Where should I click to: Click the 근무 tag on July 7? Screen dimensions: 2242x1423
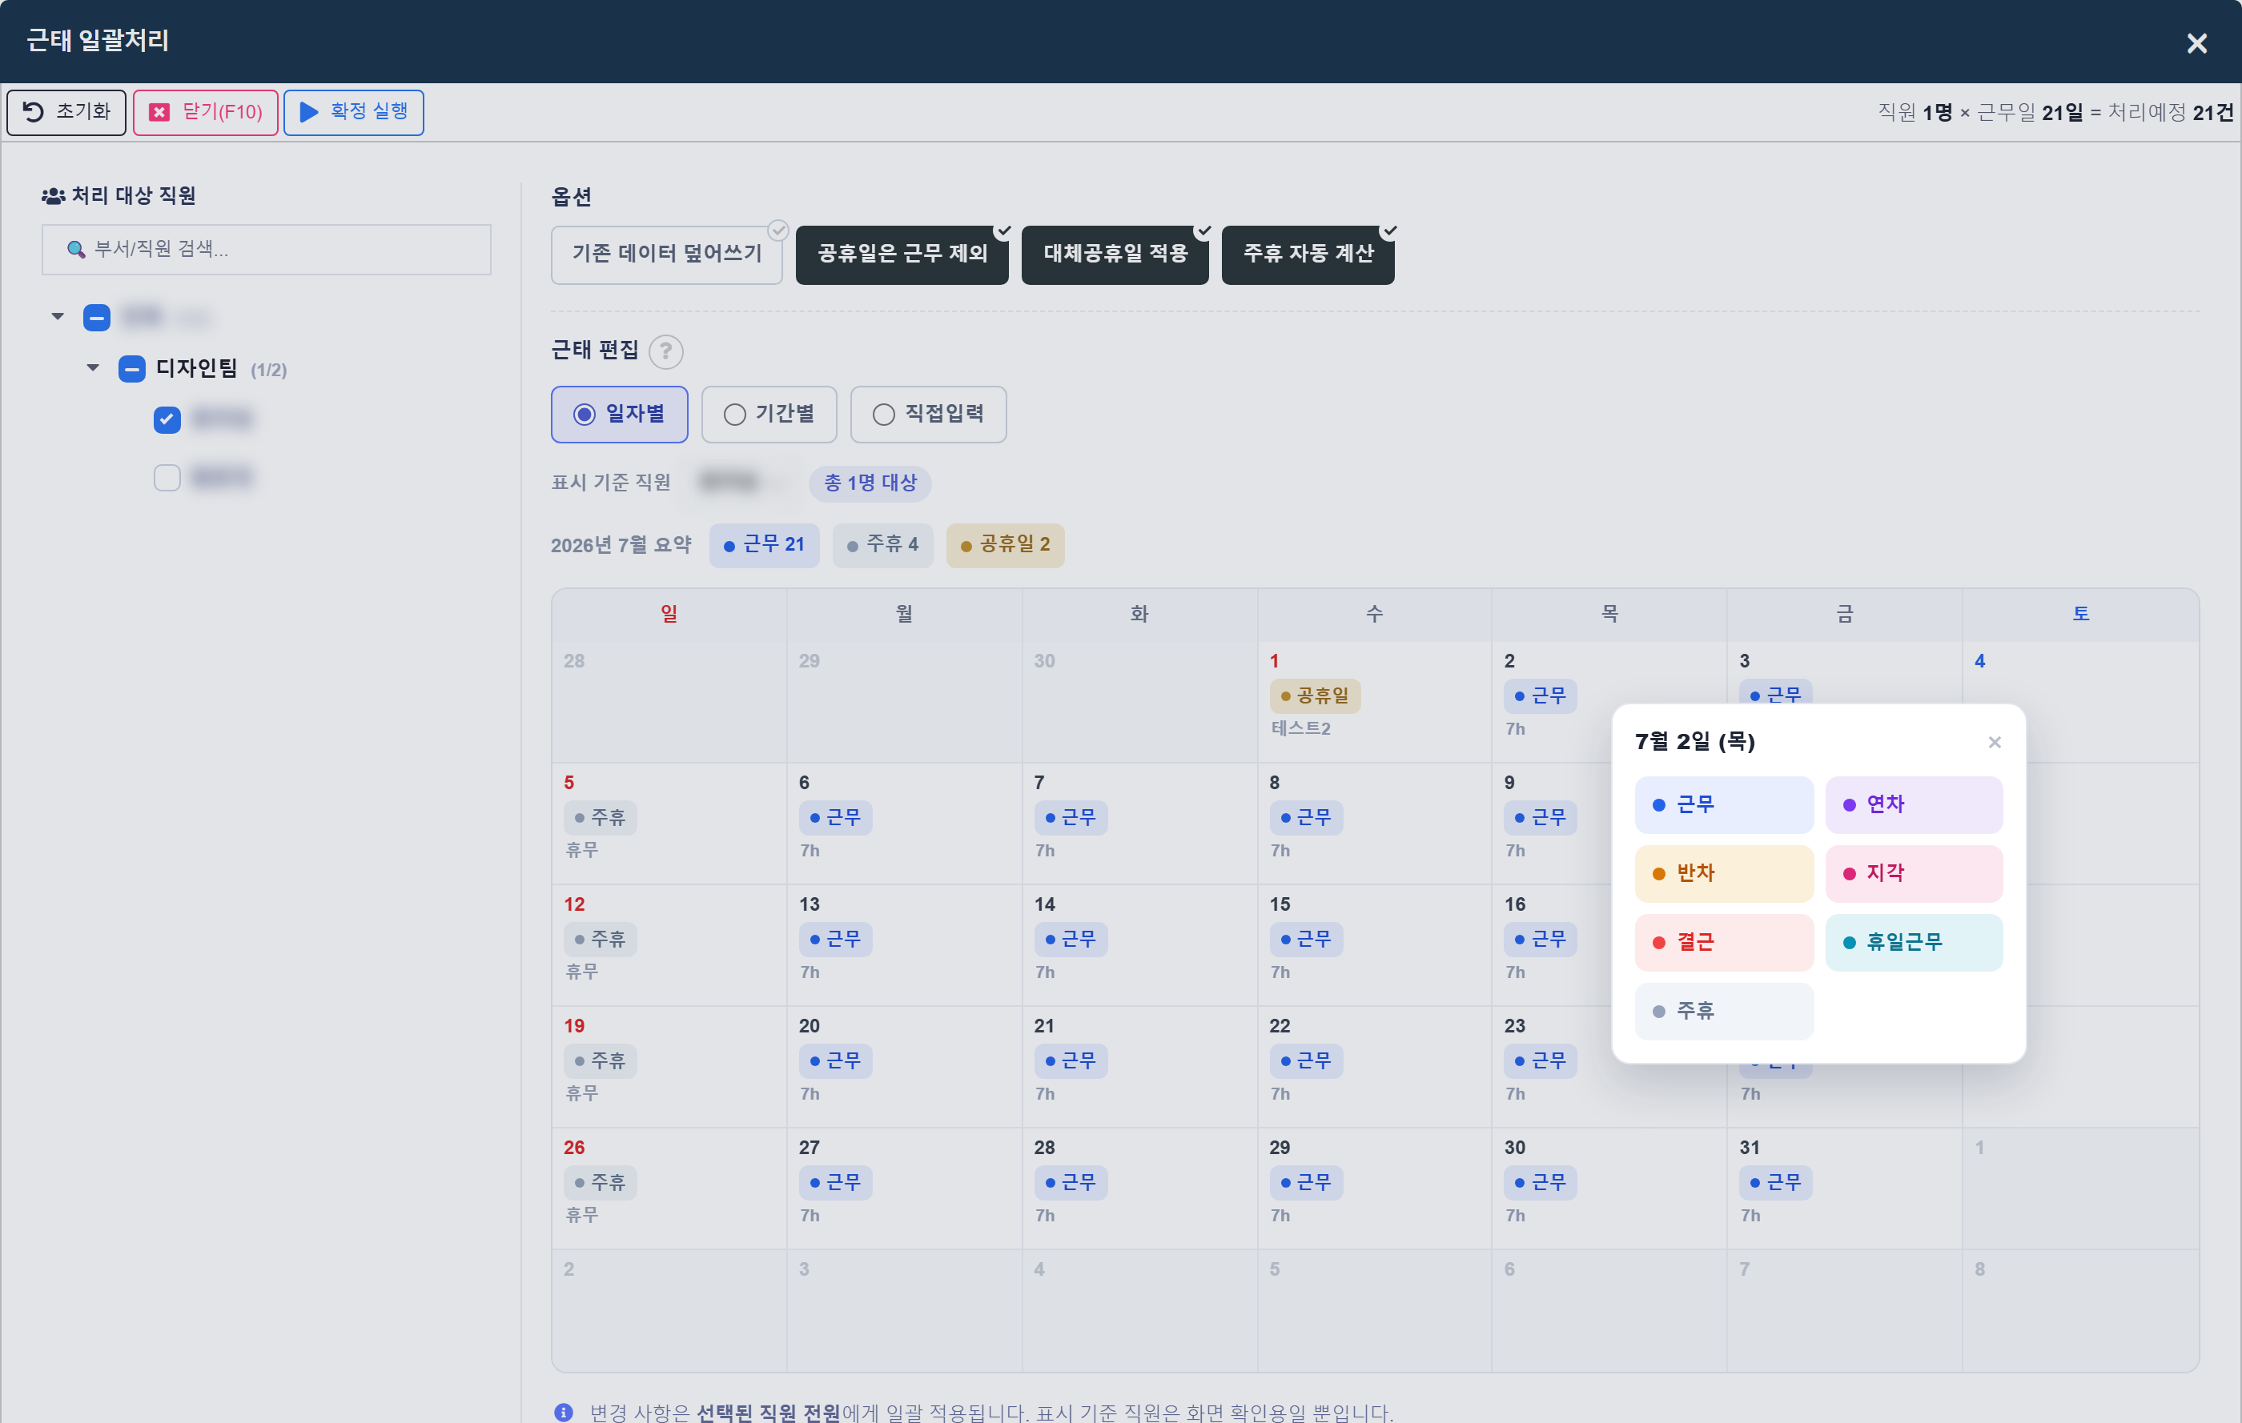1070,817
